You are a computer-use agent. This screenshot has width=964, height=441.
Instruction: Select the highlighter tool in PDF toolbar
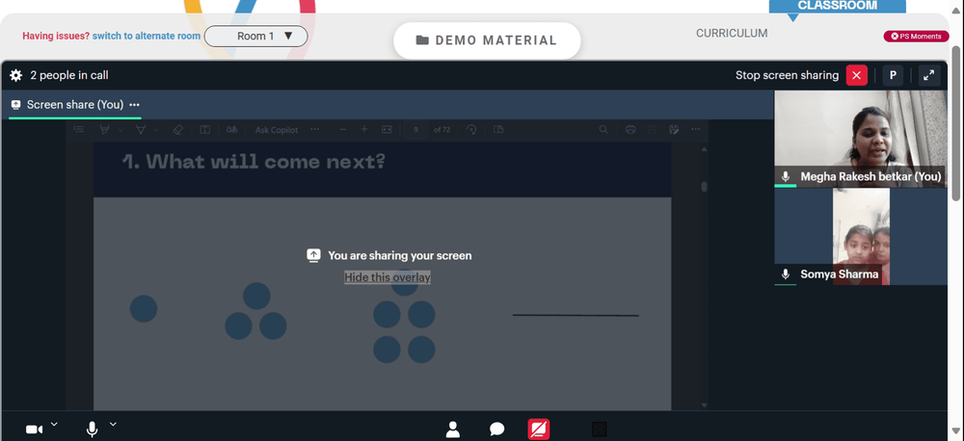tap(141, 130)
